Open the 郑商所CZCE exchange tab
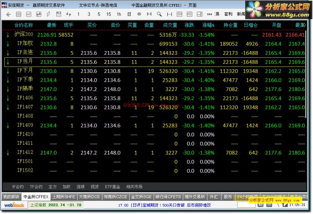The image size is (313, 214). [115, 197]
